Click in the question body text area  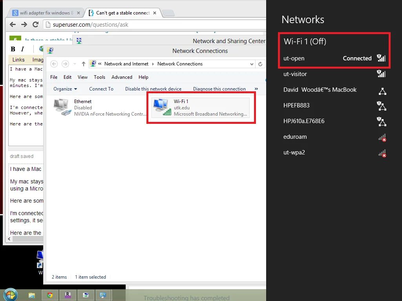[x=26, y=105]
